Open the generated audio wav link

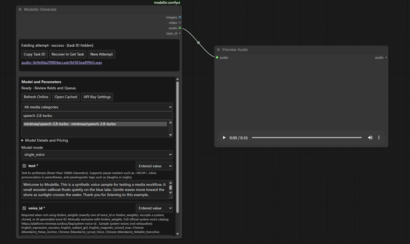click(62, 62)
